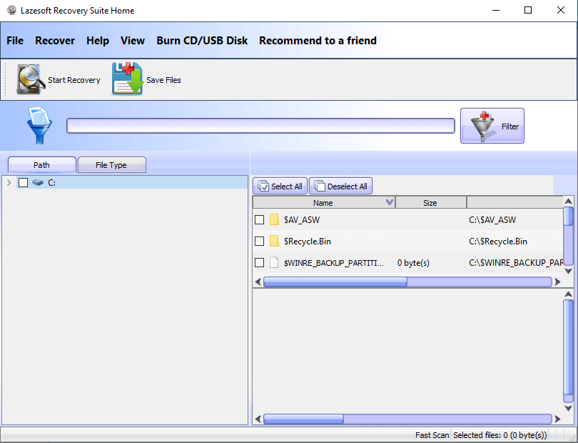Image resolution: width=578 pixels, height=443 pixels.
Task: Click the $Recycle.Bin folder icon
Action: click(x=274, y=241)
